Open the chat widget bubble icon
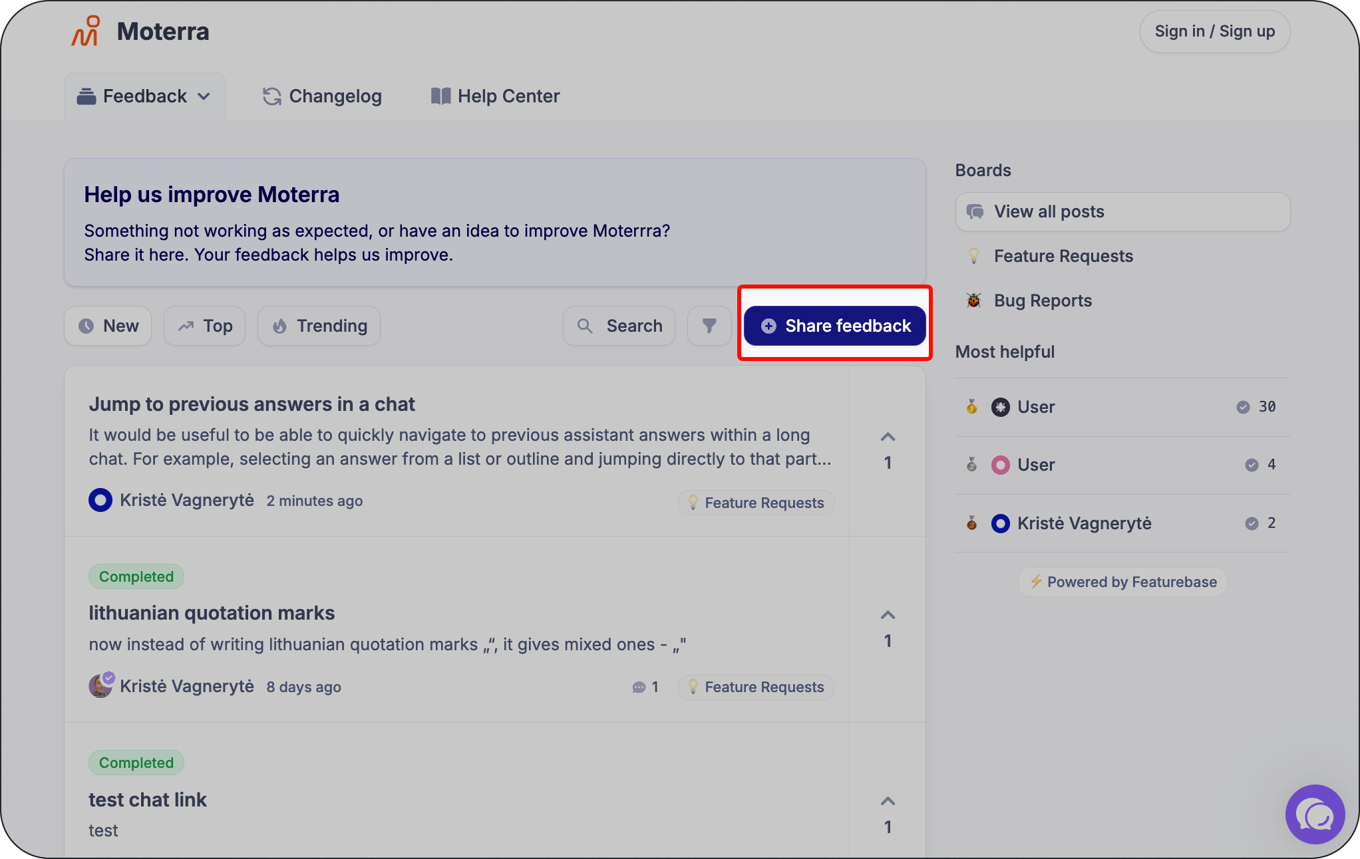Image resolution: width=1360 pixels, height=859 pixels. pos(1315,814)
